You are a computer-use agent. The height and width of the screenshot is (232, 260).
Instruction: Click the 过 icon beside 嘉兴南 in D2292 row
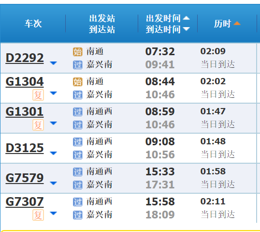[x=78, y=65]
